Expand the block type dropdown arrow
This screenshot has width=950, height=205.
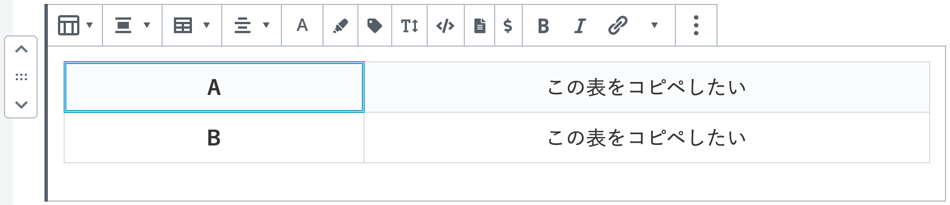(x=89, y=25)
